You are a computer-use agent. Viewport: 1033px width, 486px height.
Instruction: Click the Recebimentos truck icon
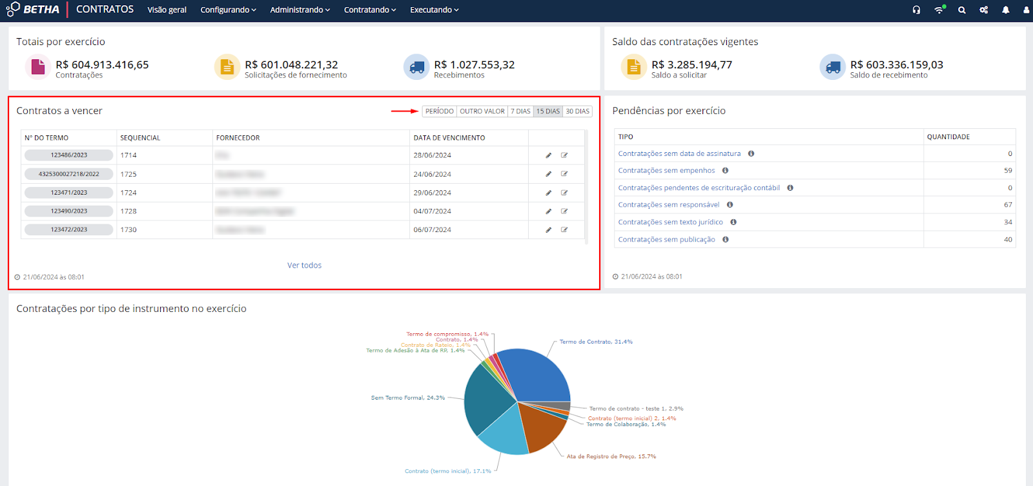point(416,66)
